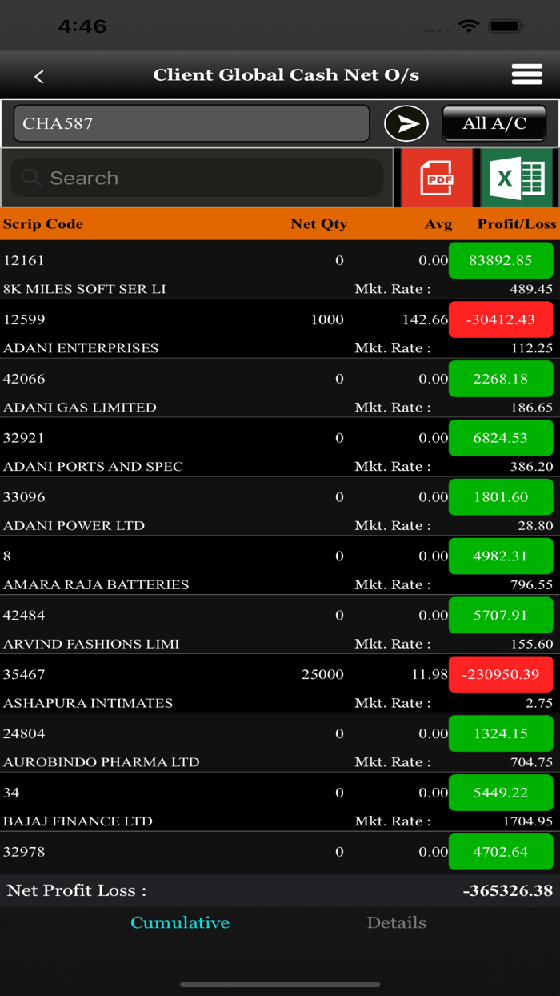The height and width of the screenshot is (996, 560).
Task: Click scrip code 42066
Action: pyautogui.click(x=24, y=379)
